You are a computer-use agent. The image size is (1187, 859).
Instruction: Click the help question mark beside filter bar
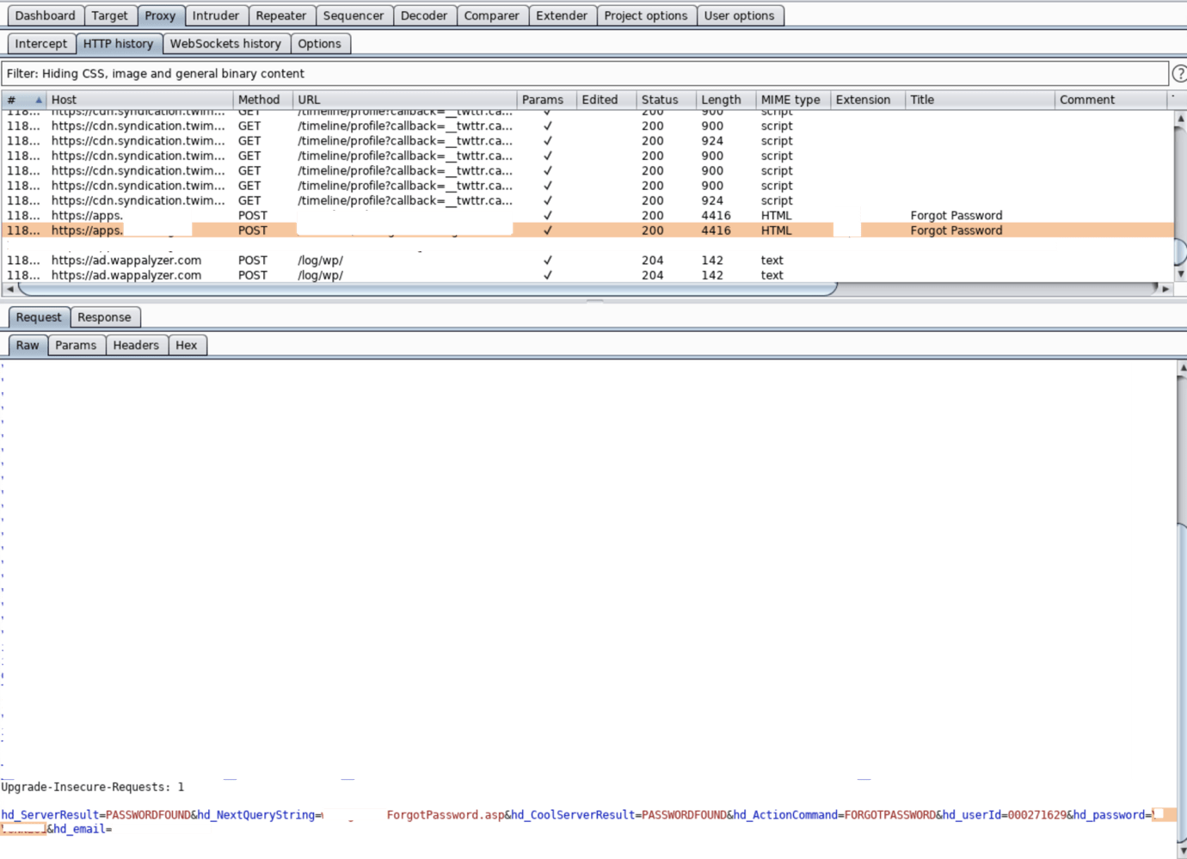click(1178, 74)
